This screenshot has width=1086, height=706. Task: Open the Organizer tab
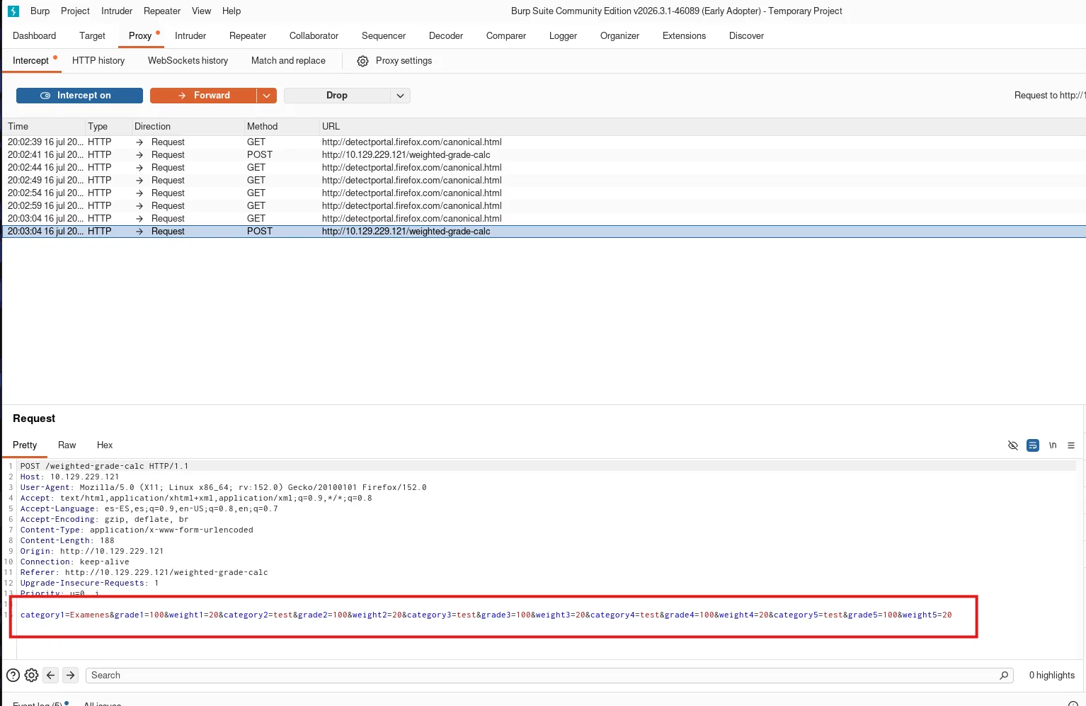tap(619, 36)
